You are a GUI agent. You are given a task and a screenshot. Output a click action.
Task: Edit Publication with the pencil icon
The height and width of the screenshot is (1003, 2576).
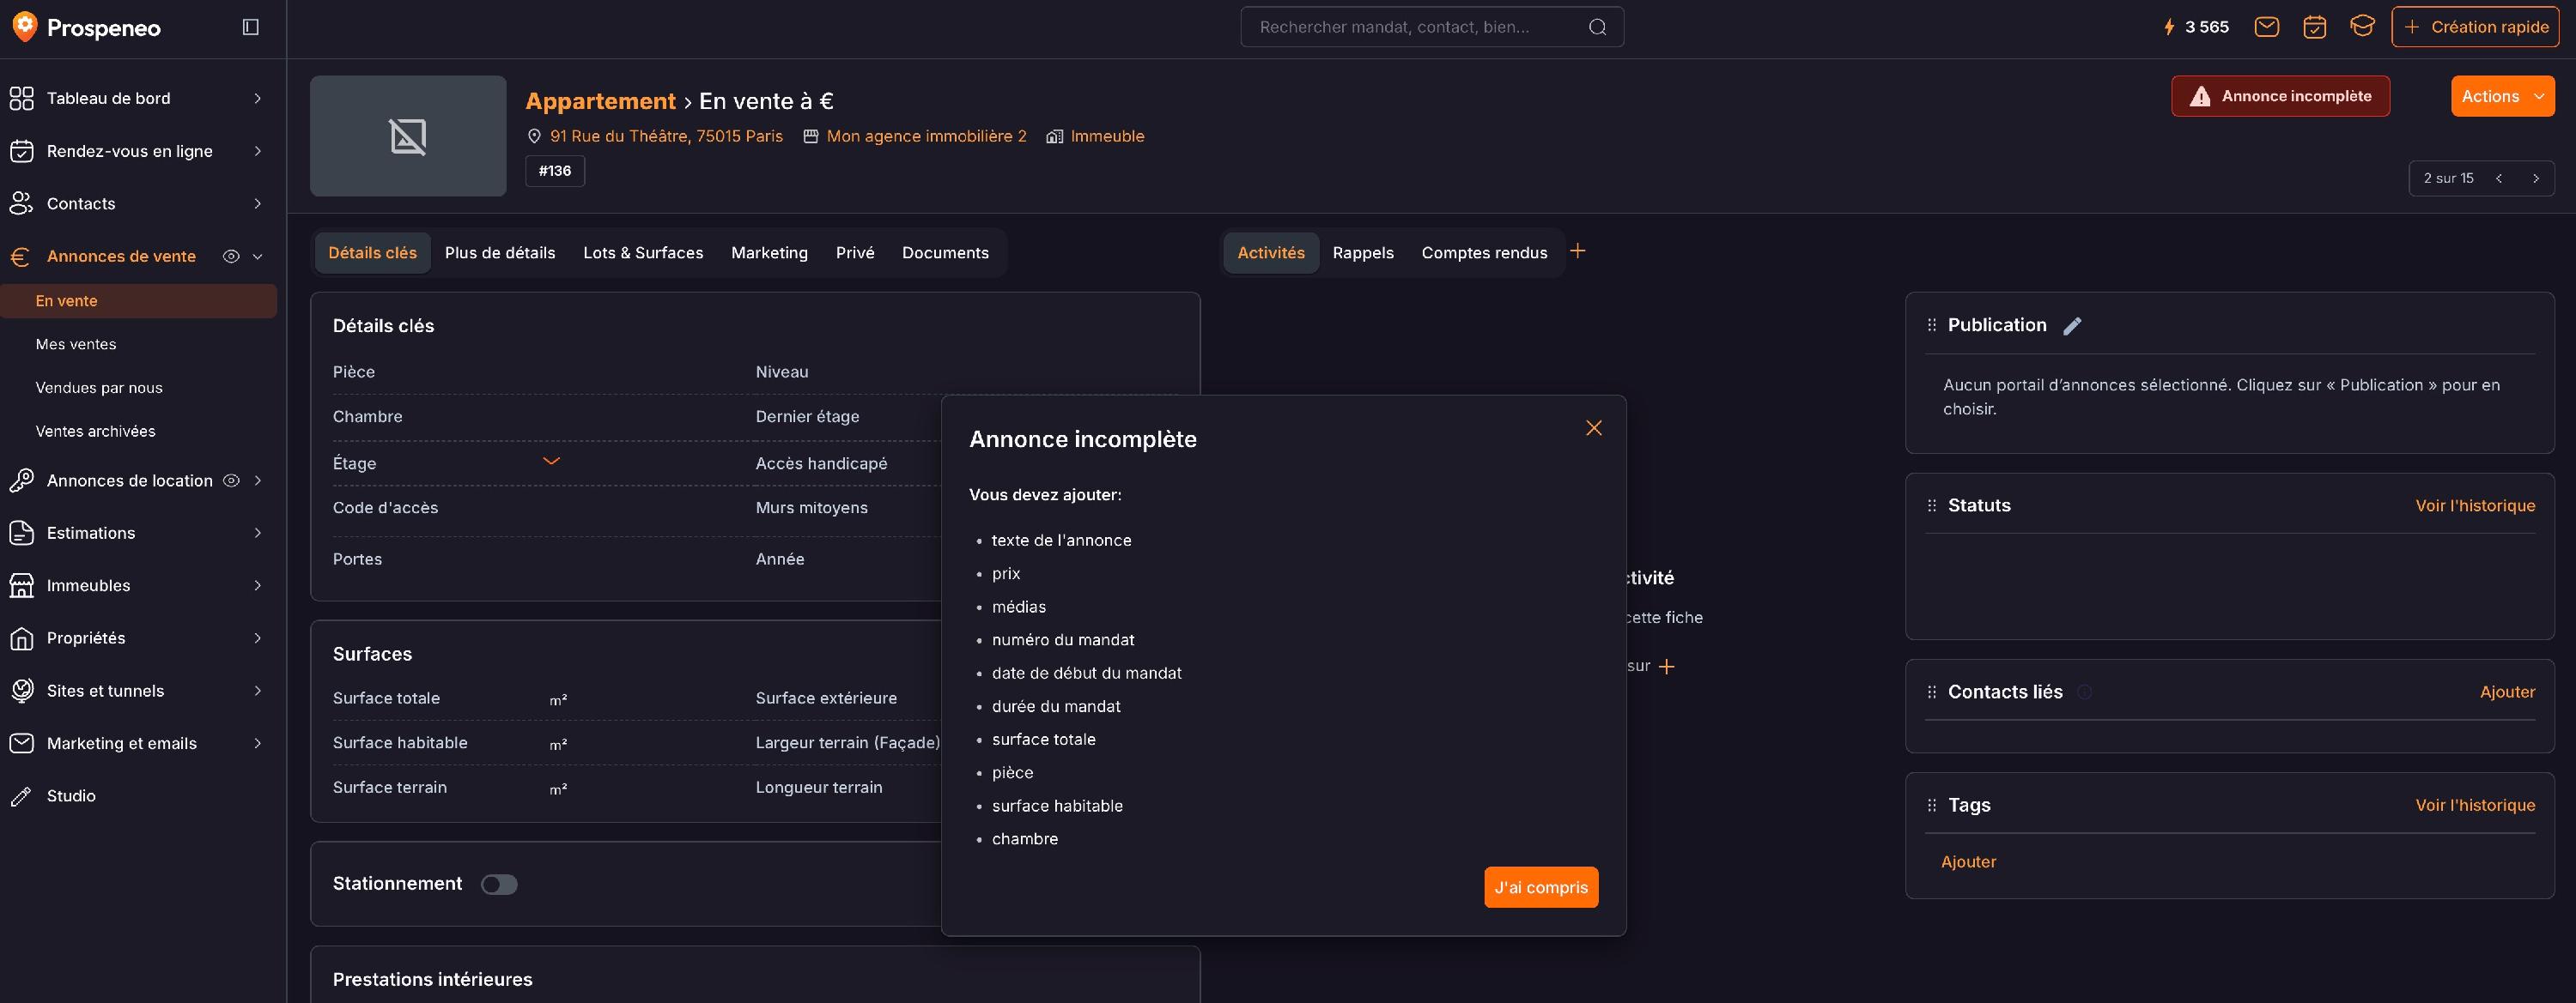tap(2072, 326)
